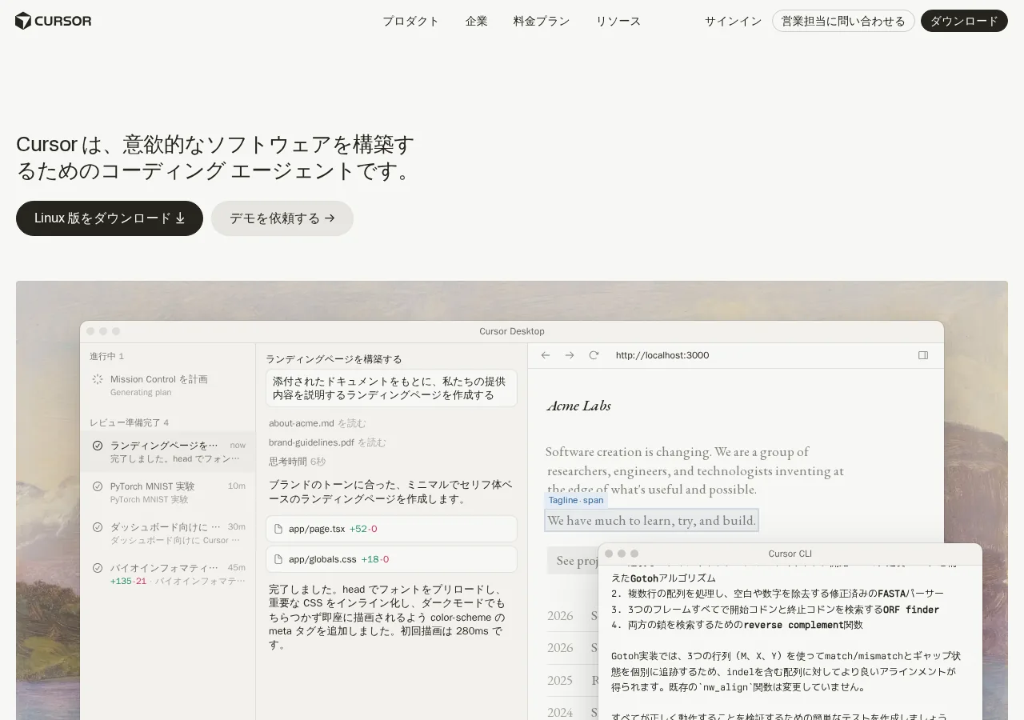Click check circle icon on ランディングページ row
1024x720 pixels.
[98, 446]
